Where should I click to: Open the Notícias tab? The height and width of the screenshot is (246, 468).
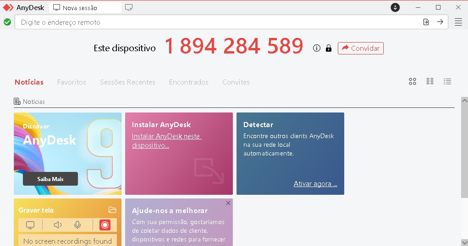[29, 82]
